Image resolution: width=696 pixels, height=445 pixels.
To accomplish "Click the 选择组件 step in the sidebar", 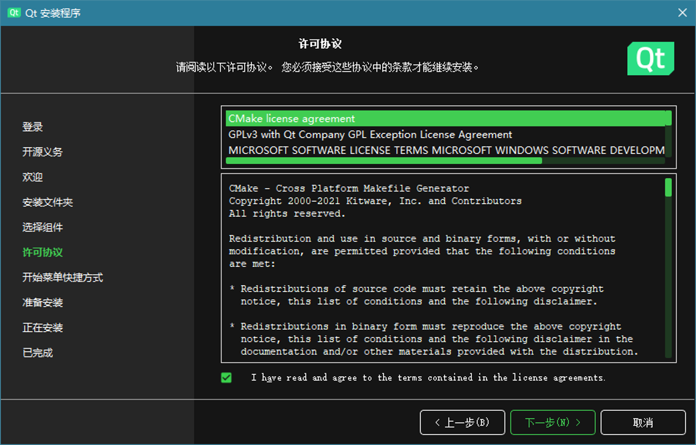I will pyautogui.click(x=43, y=227).
